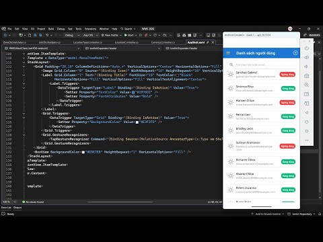
Task: Click Add to Source Control
Action: click(267, 214)
